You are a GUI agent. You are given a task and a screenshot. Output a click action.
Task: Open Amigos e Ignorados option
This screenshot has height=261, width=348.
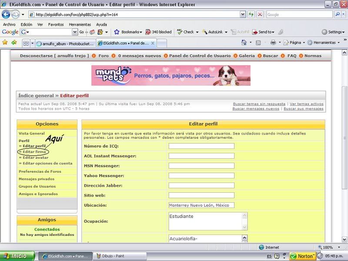(38, 194)
